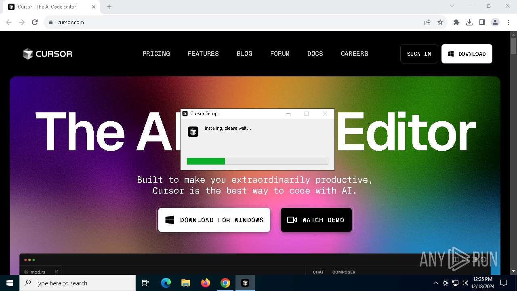The image size is (517, 291).
Task: Open Chrome profile avatar
Action: coord(495,22)
